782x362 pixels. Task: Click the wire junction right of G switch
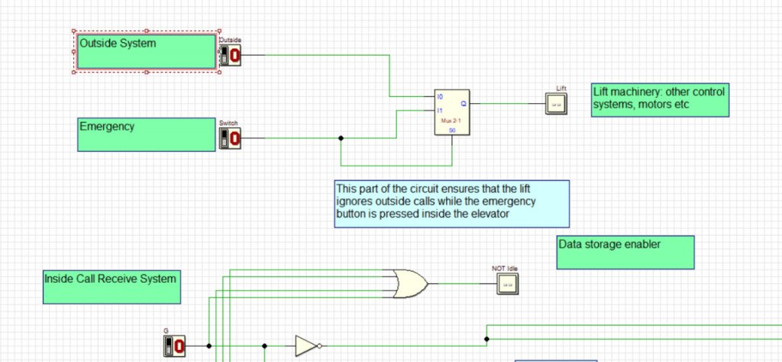(x=208, y=346)
